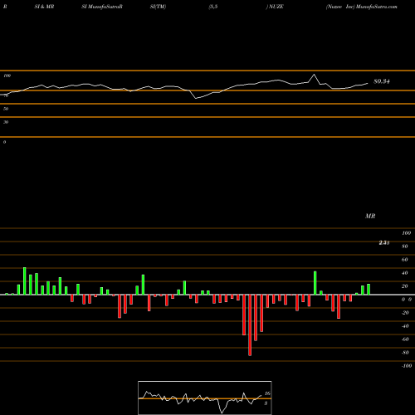Click the -40 label on the MR axis
Image resolution: width=415 pixels, height=415 pixels.
coord(405,326)
